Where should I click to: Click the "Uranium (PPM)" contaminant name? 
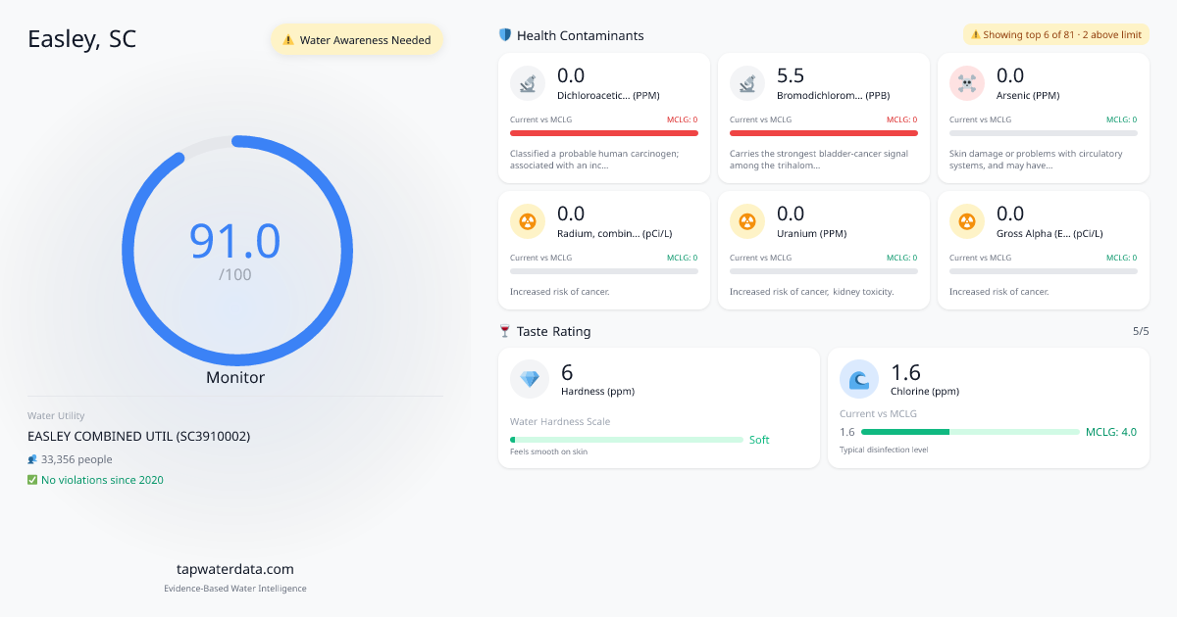pos(811,234)
